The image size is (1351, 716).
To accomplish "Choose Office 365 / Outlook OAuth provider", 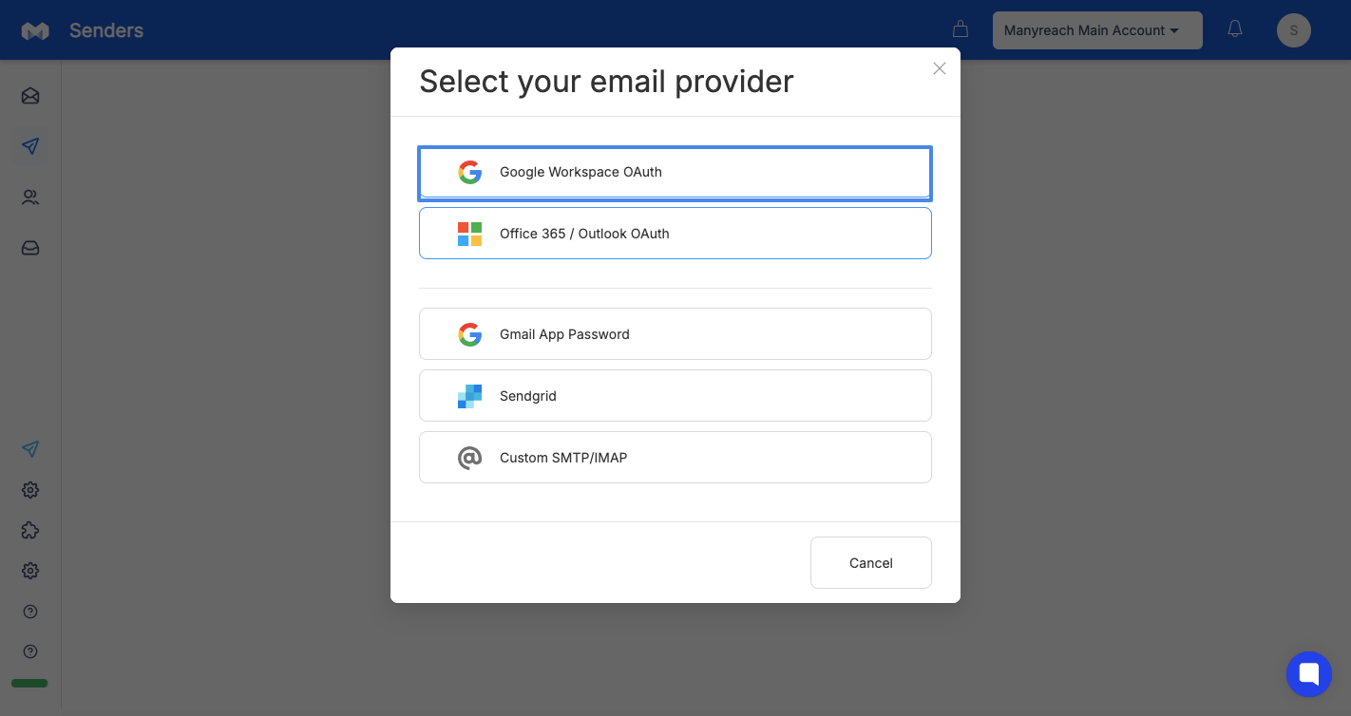I will pos(675,234).
